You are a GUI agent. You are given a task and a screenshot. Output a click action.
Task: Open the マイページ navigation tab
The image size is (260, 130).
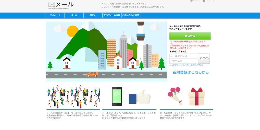click(x=55, y=15)
